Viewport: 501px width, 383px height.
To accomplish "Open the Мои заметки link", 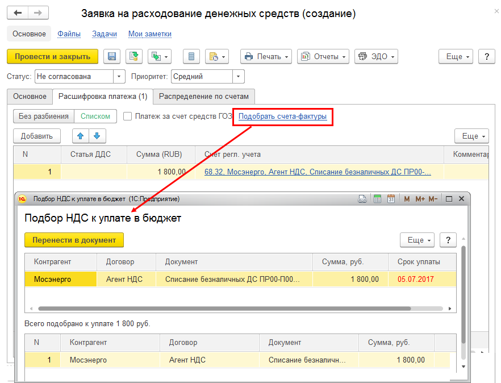I will coord(150,34).
